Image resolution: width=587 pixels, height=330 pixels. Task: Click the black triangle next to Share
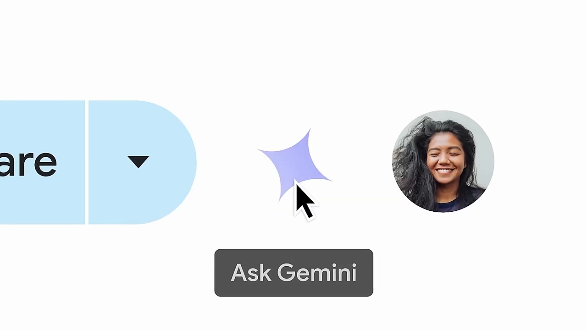point(138,162)
